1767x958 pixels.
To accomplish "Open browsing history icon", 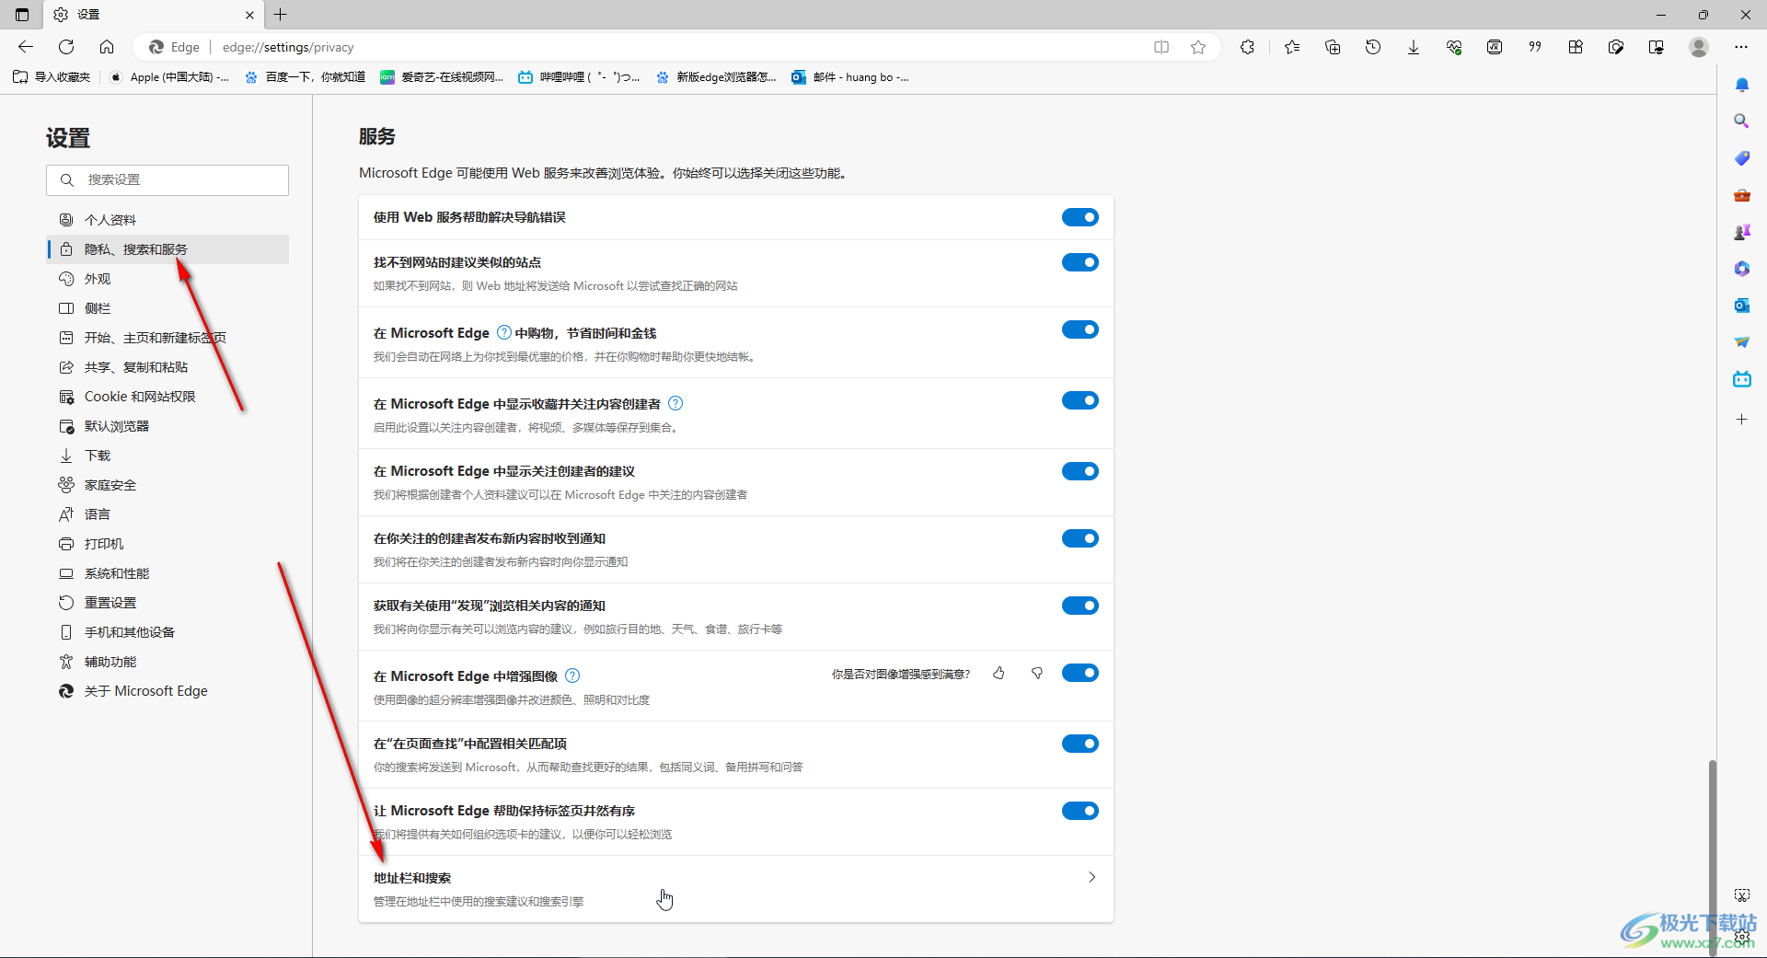I will point(1373,47).
